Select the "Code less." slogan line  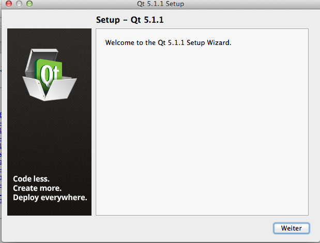click(x=31, y=178)
